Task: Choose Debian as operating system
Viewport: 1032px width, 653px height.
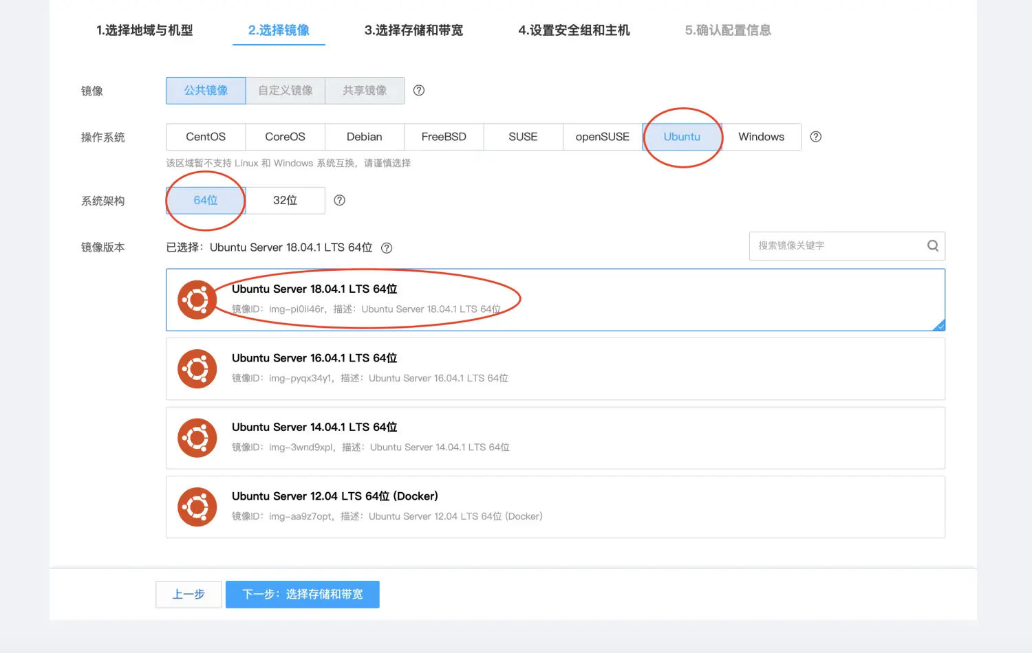Action: point(365,137)
